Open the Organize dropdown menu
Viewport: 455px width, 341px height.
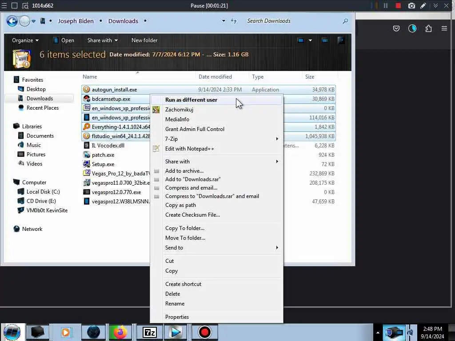(25, 40)
